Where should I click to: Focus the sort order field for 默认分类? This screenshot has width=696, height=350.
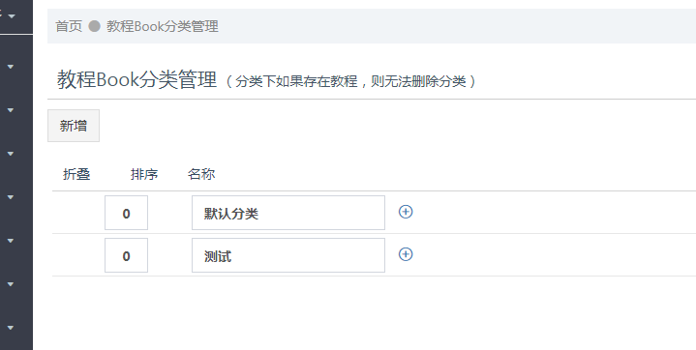coord(126,213)
